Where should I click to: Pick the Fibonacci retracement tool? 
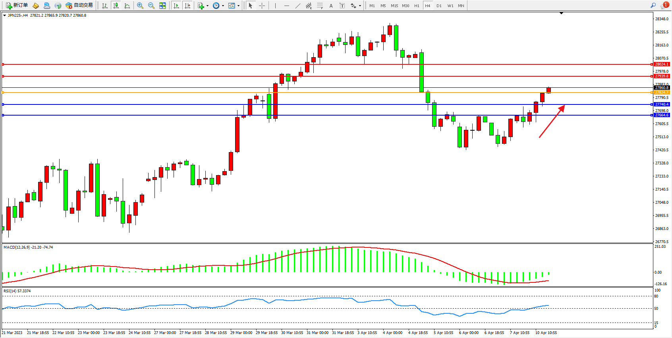320,6
